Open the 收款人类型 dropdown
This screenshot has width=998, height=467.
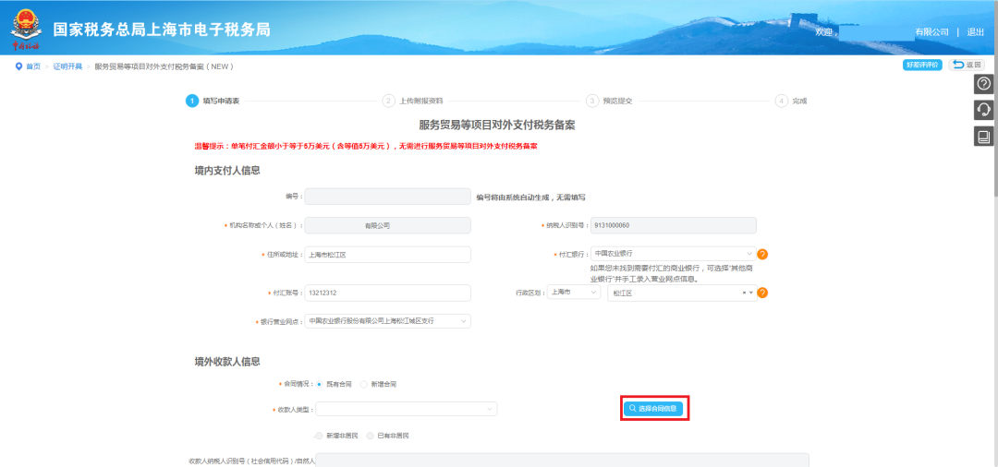[x=407, y=409]
